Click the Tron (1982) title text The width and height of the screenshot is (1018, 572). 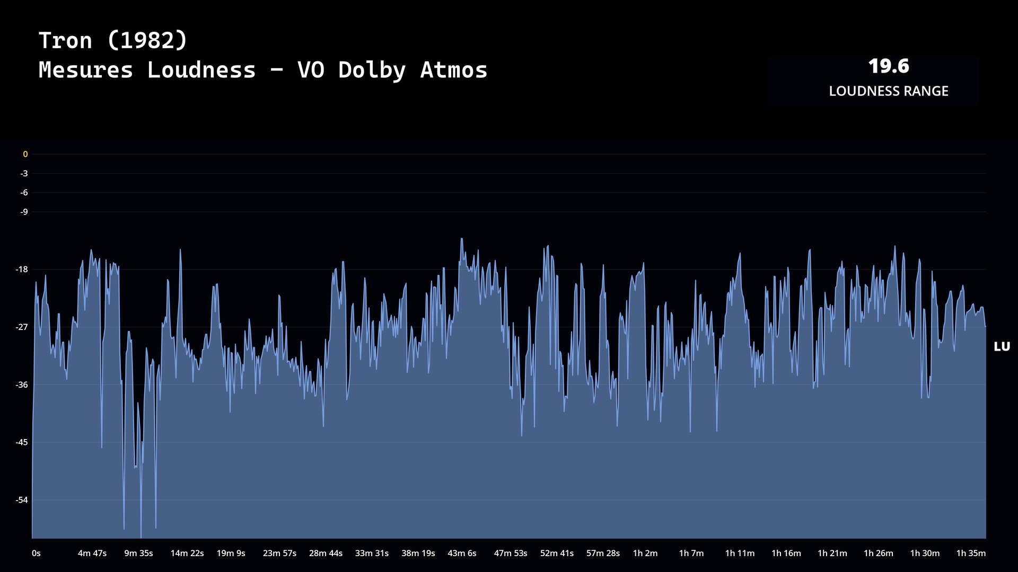click(113, 40)
